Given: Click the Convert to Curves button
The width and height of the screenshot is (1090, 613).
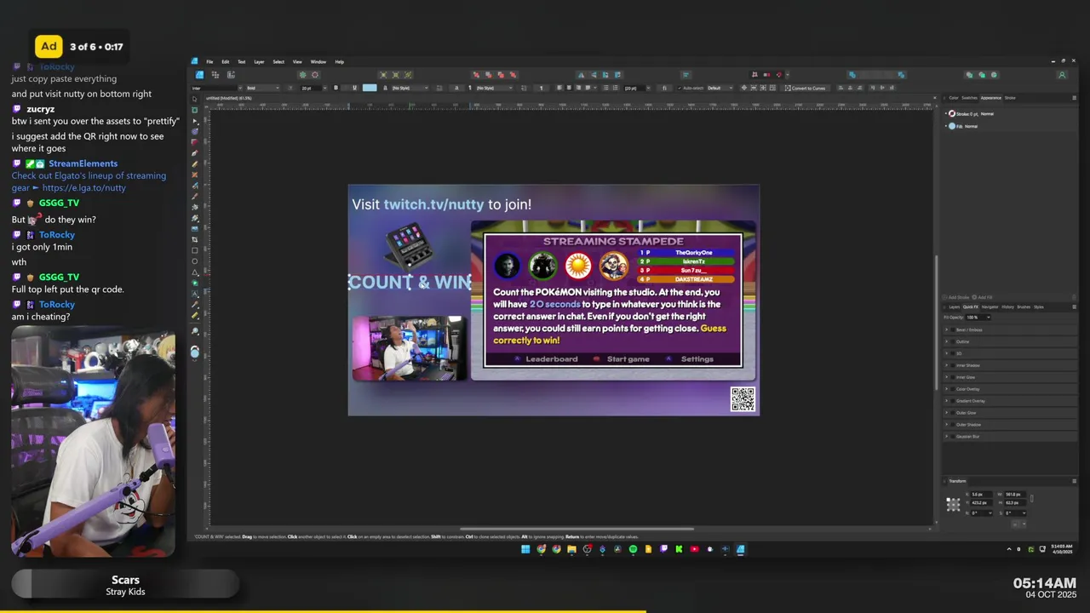Looking at the screenshot, I should click(x=807, y=88).
